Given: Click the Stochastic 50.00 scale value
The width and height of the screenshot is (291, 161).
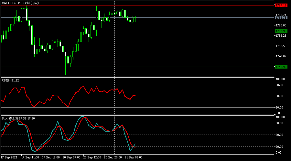Looking at the screenshot, I should pos(279,135).
